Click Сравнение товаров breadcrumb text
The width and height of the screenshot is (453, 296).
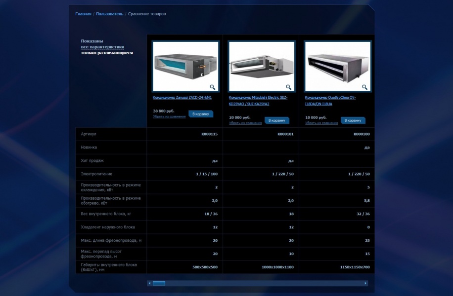pyautogui.click(x=147, y=14)
